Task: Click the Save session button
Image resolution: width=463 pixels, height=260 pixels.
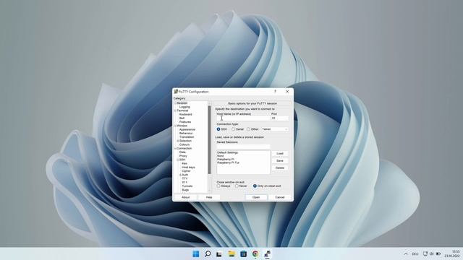Action: coord(280,160)
